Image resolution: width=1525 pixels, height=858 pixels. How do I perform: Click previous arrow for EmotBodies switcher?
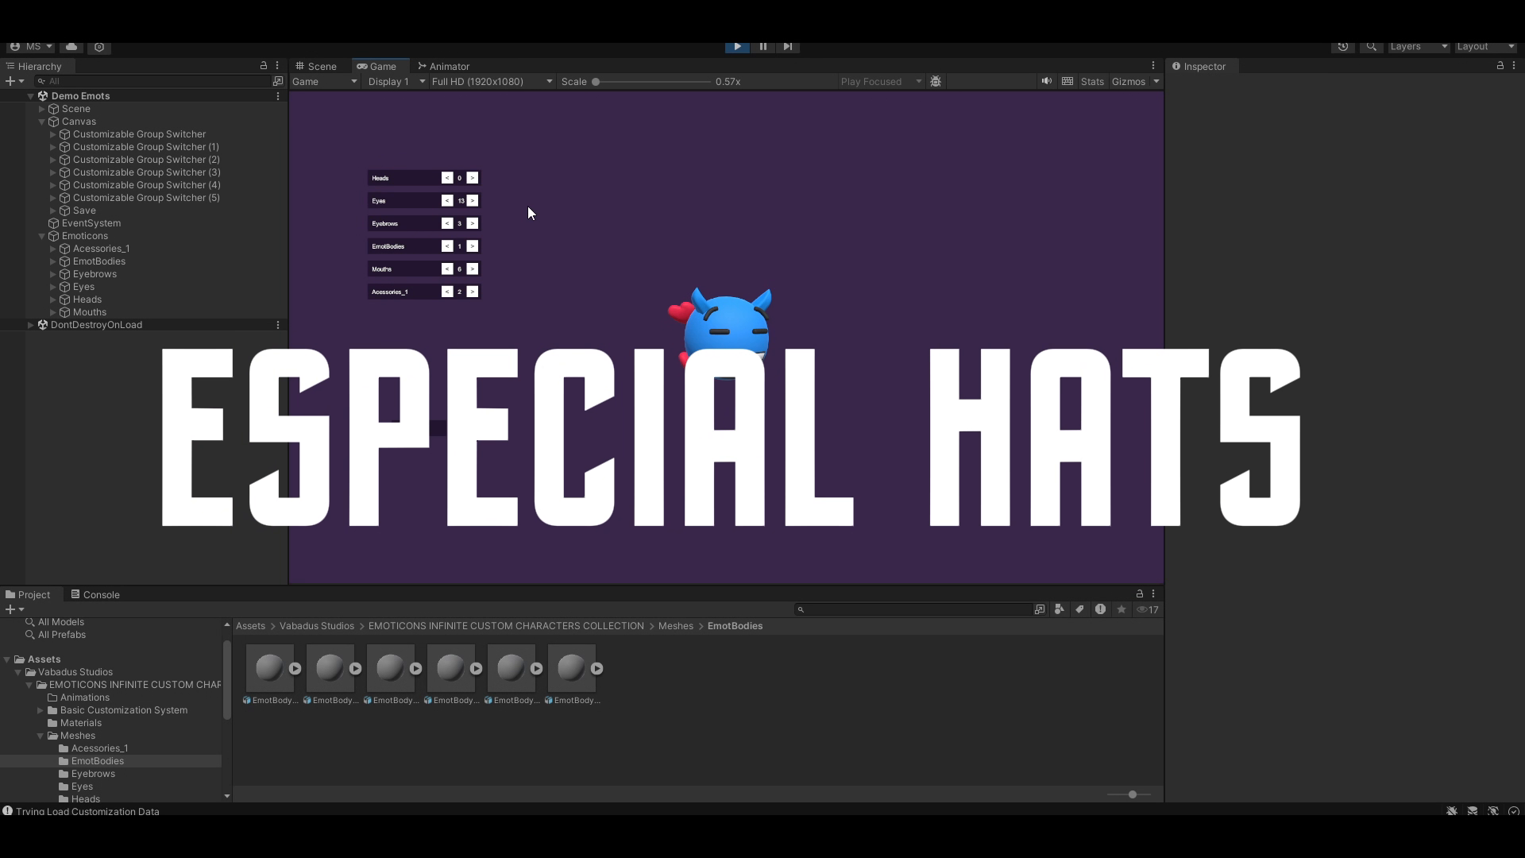pyautogui.click(x=447, y=246)
